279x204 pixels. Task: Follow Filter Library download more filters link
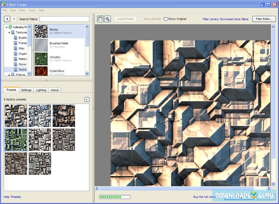tap(226, 19)
